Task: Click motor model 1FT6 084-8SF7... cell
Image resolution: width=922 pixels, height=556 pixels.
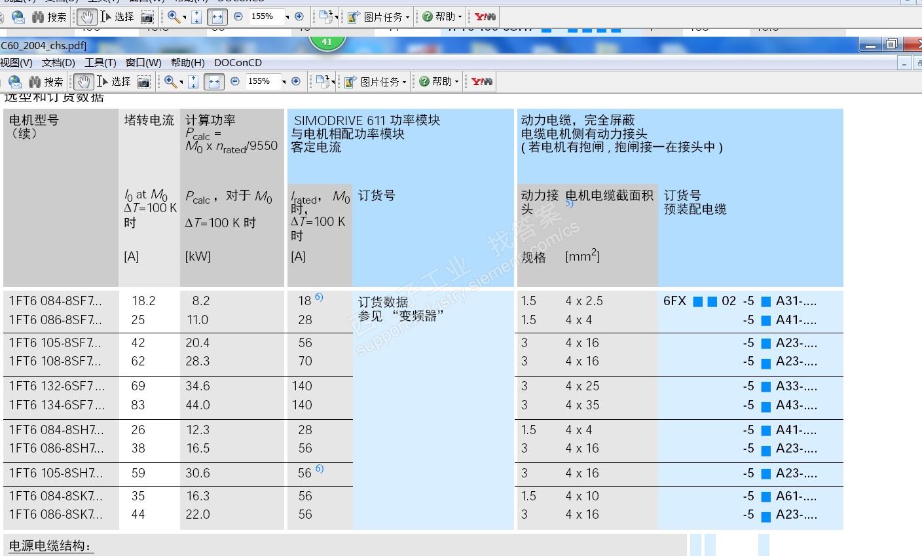Action: click(56, 301)
